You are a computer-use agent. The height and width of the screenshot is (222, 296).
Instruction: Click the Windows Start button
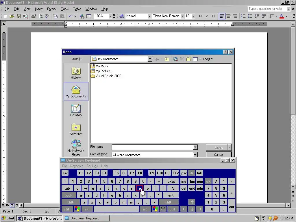(x=8, y=219)
